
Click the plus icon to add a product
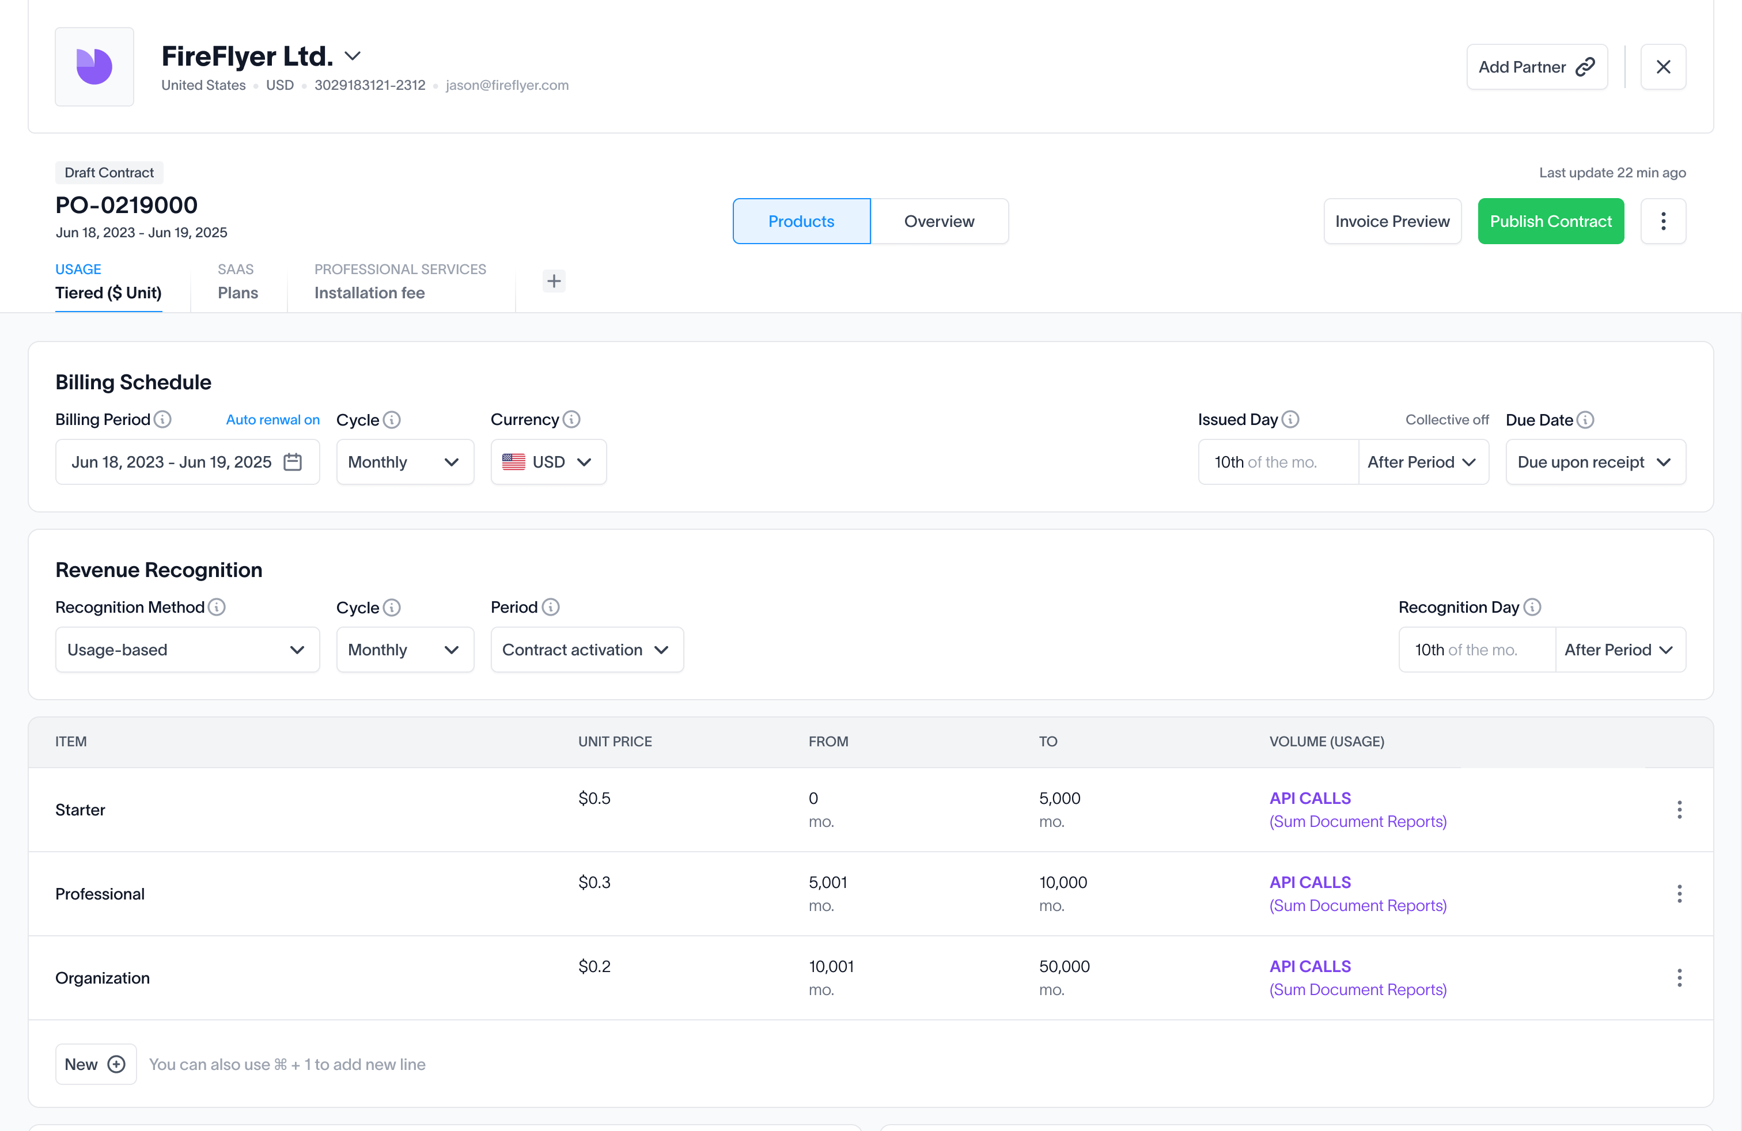(x=554, y=281)
